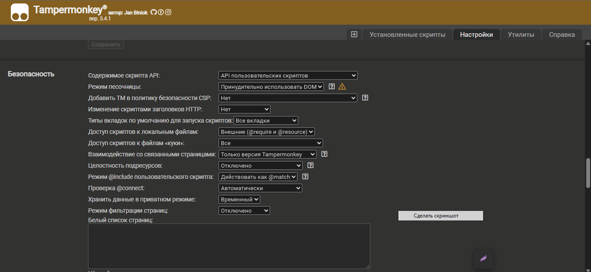The image size is (591, 272).
Task: Open the Справка tab
Action: 562,35
